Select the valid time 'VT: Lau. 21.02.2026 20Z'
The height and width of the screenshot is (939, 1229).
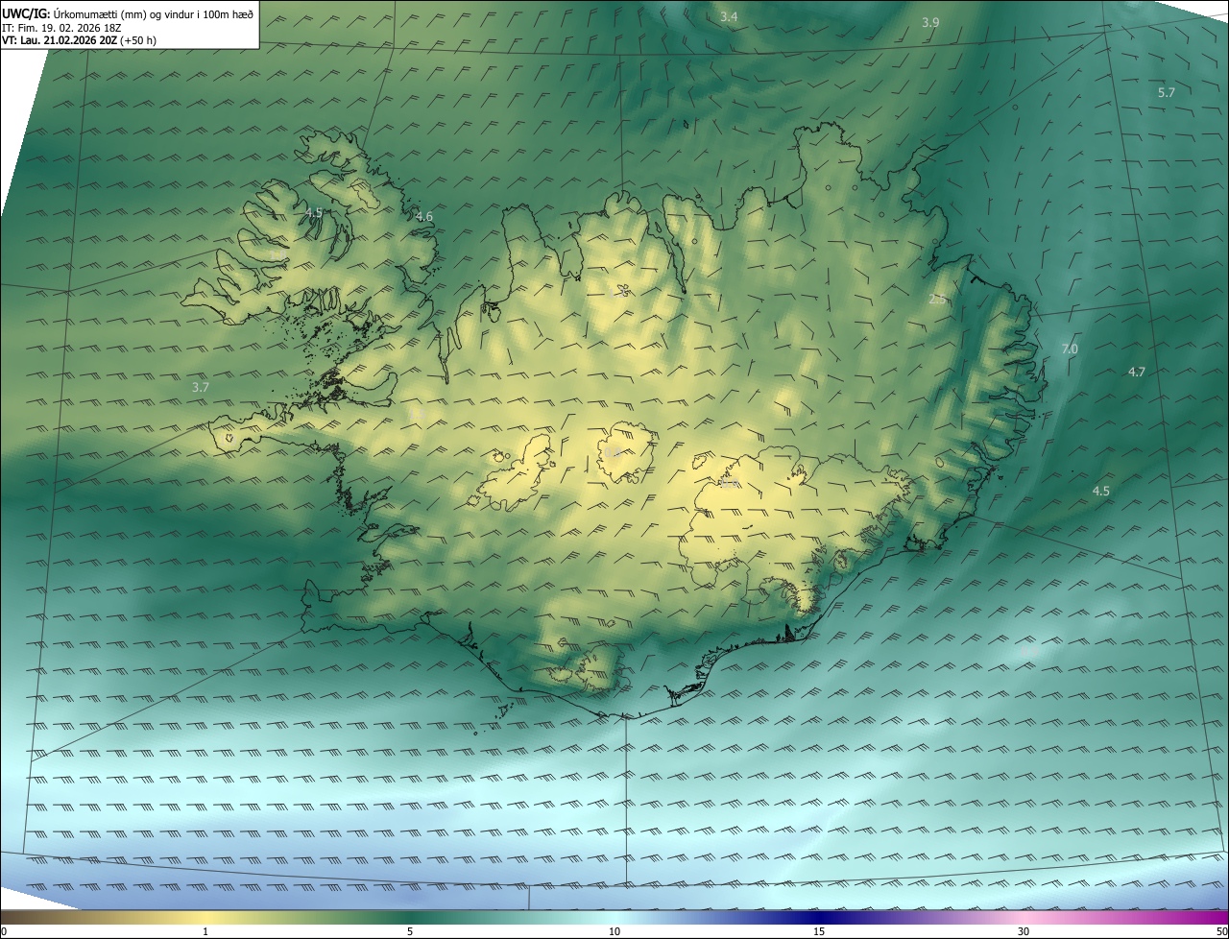60,40
